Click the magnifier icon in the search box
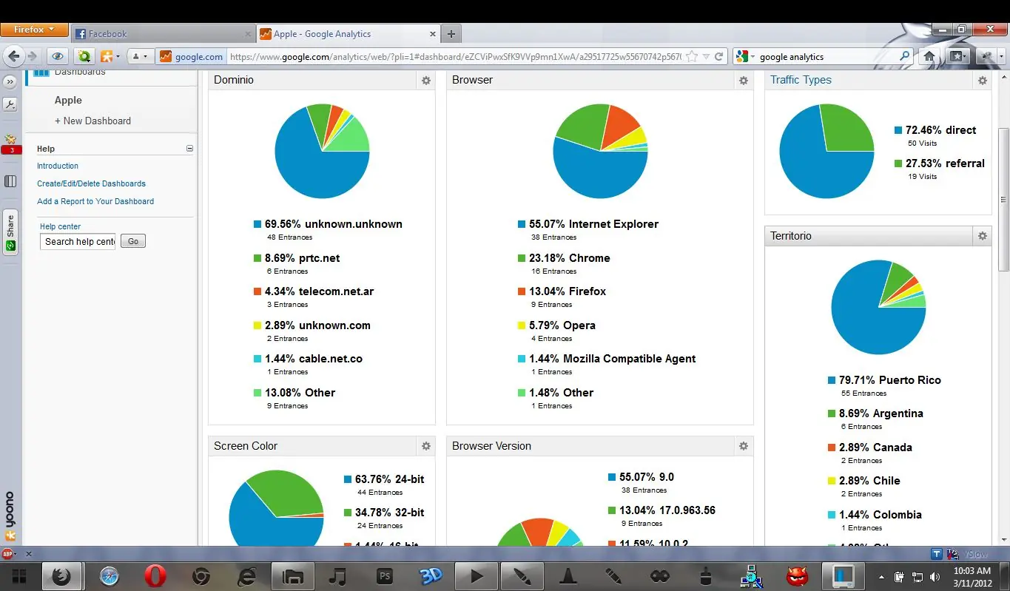This screenshot has height=591, width=1010. coord(905,56)
